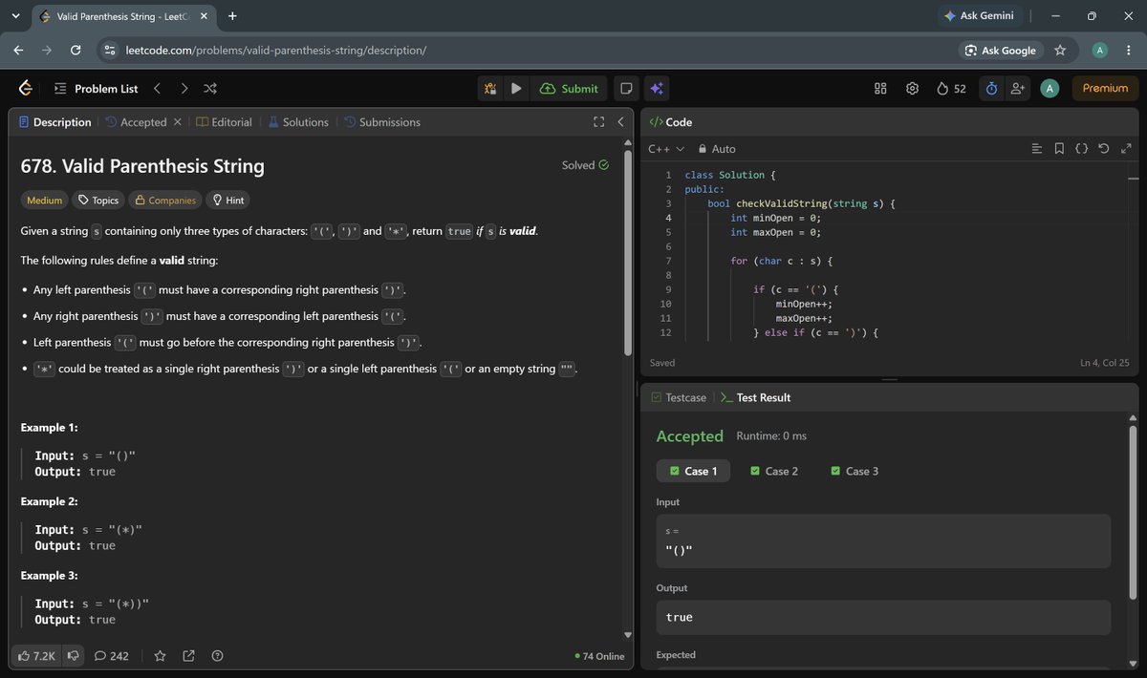
Task: Open the debugger icon beside Run
Action: 490,89
